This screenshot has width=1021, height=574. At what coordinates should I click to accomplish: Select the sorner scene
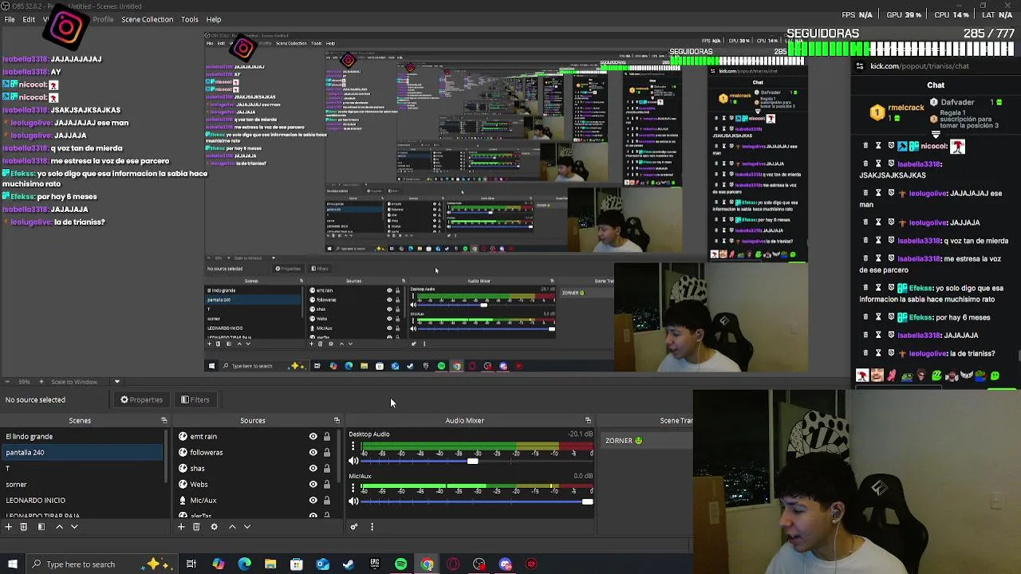pos(81,484)
